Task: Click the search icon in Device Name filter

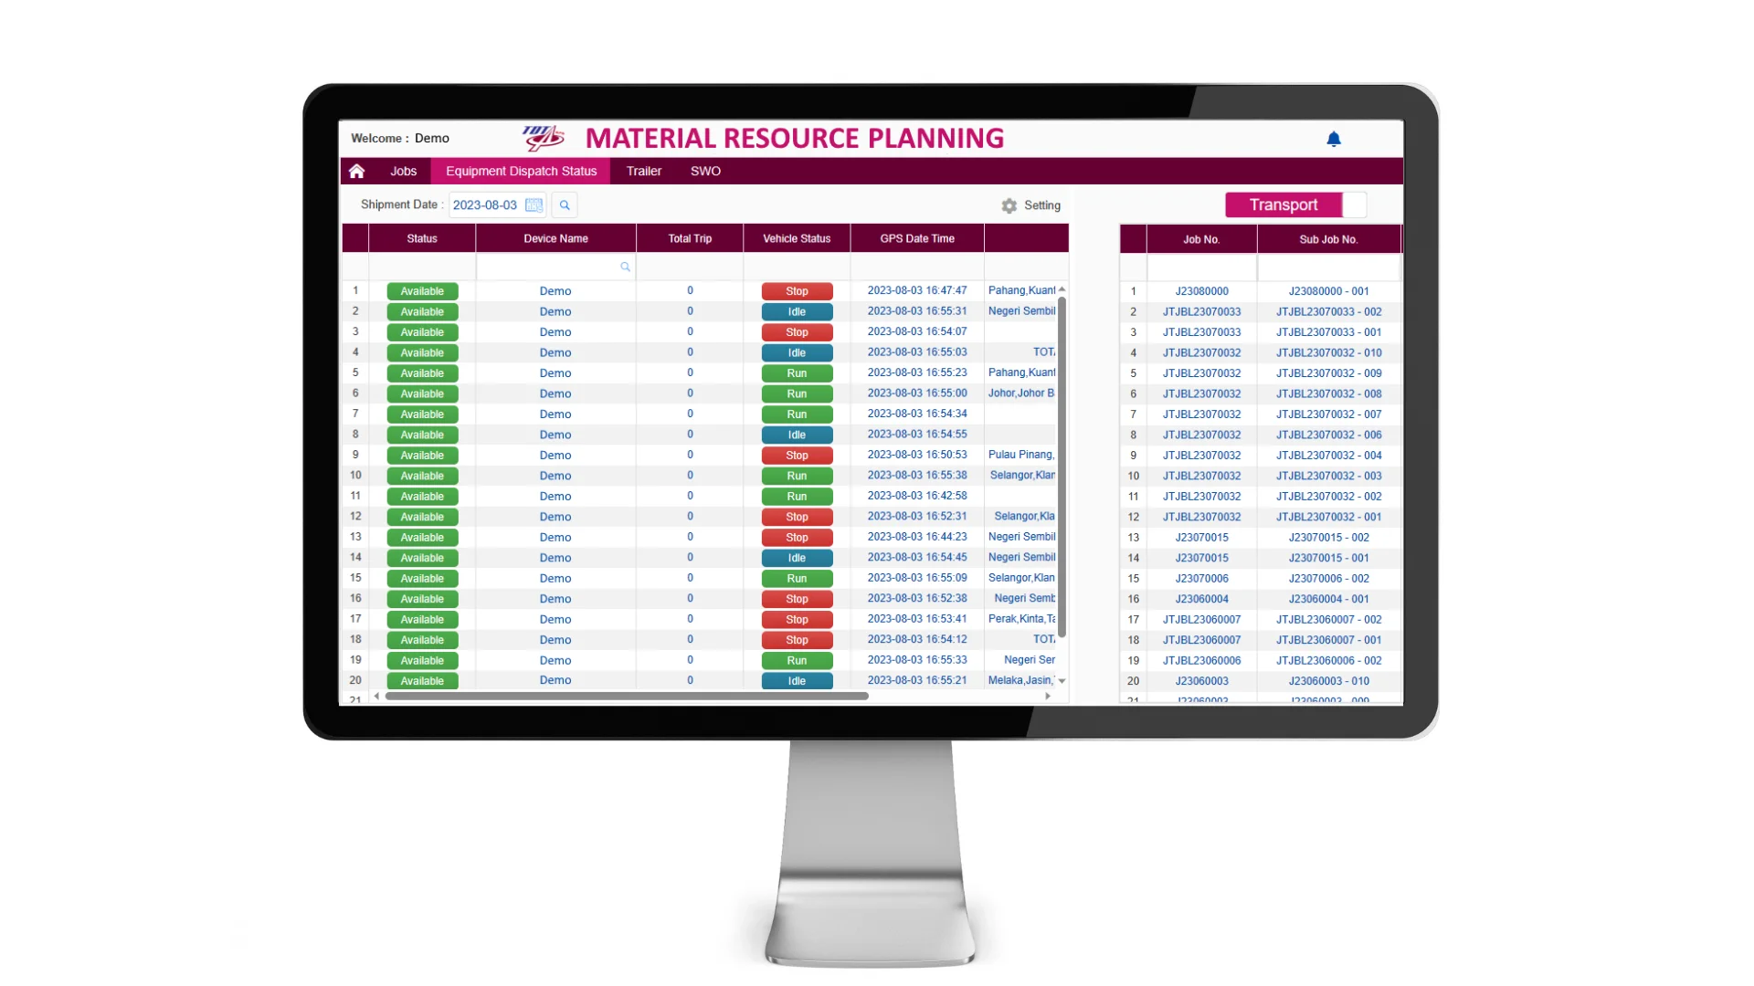Action: (625, 267)
